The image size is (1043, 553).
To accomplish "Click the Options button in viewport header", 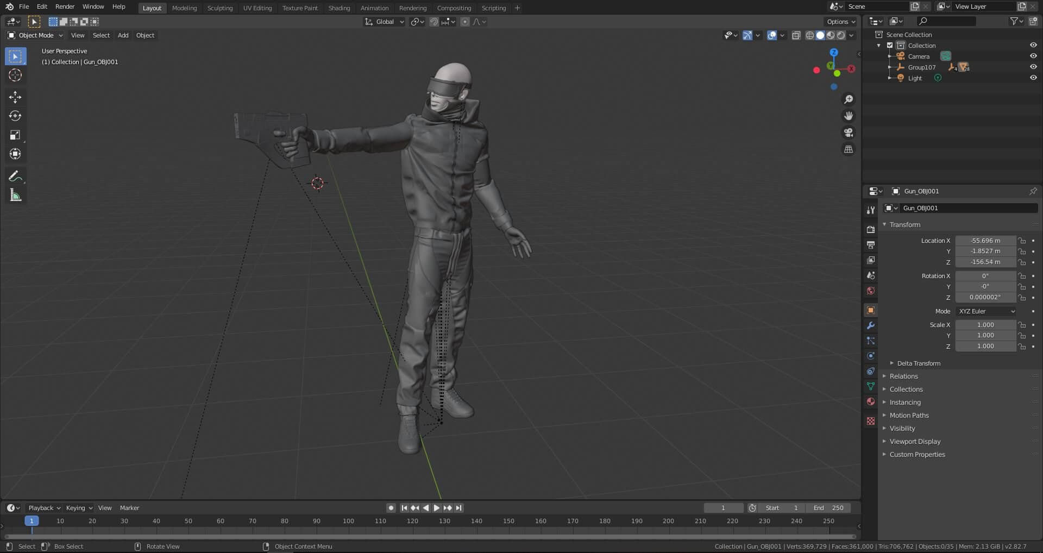I will point(841,22).
